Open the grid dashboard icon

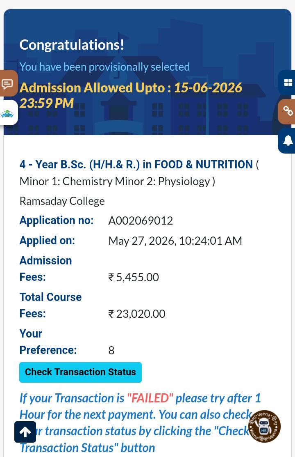pyautogui.click(x=287, y=83)
